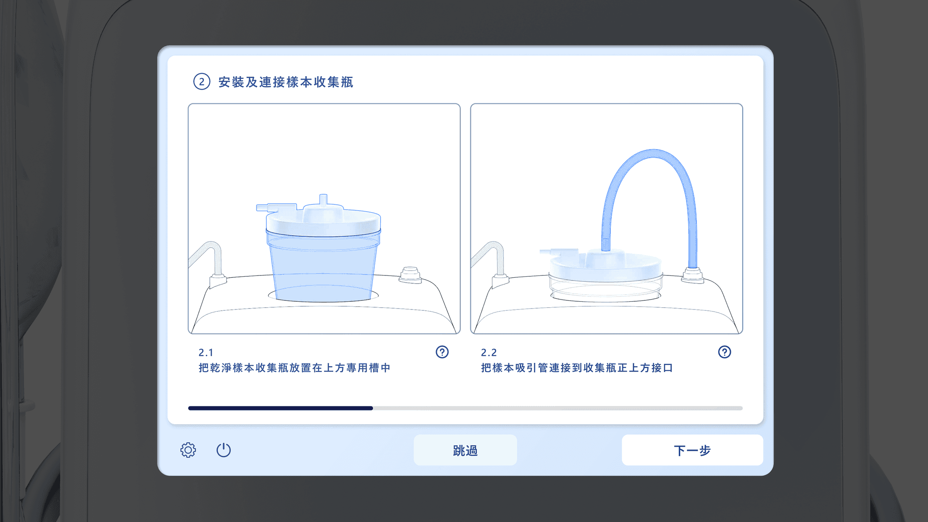The width and height of the screenshot is (928, 522).
Task: Open help for step 2.1
Action: coord(442,352)
